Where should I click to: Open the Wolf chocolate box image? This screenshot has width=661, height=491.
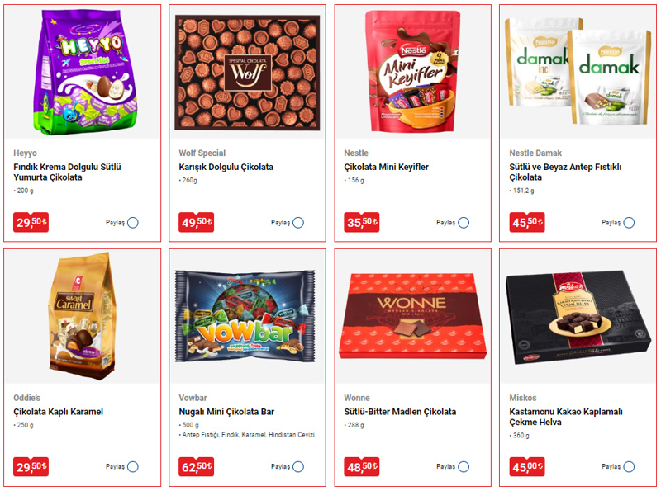pos(247,73)
